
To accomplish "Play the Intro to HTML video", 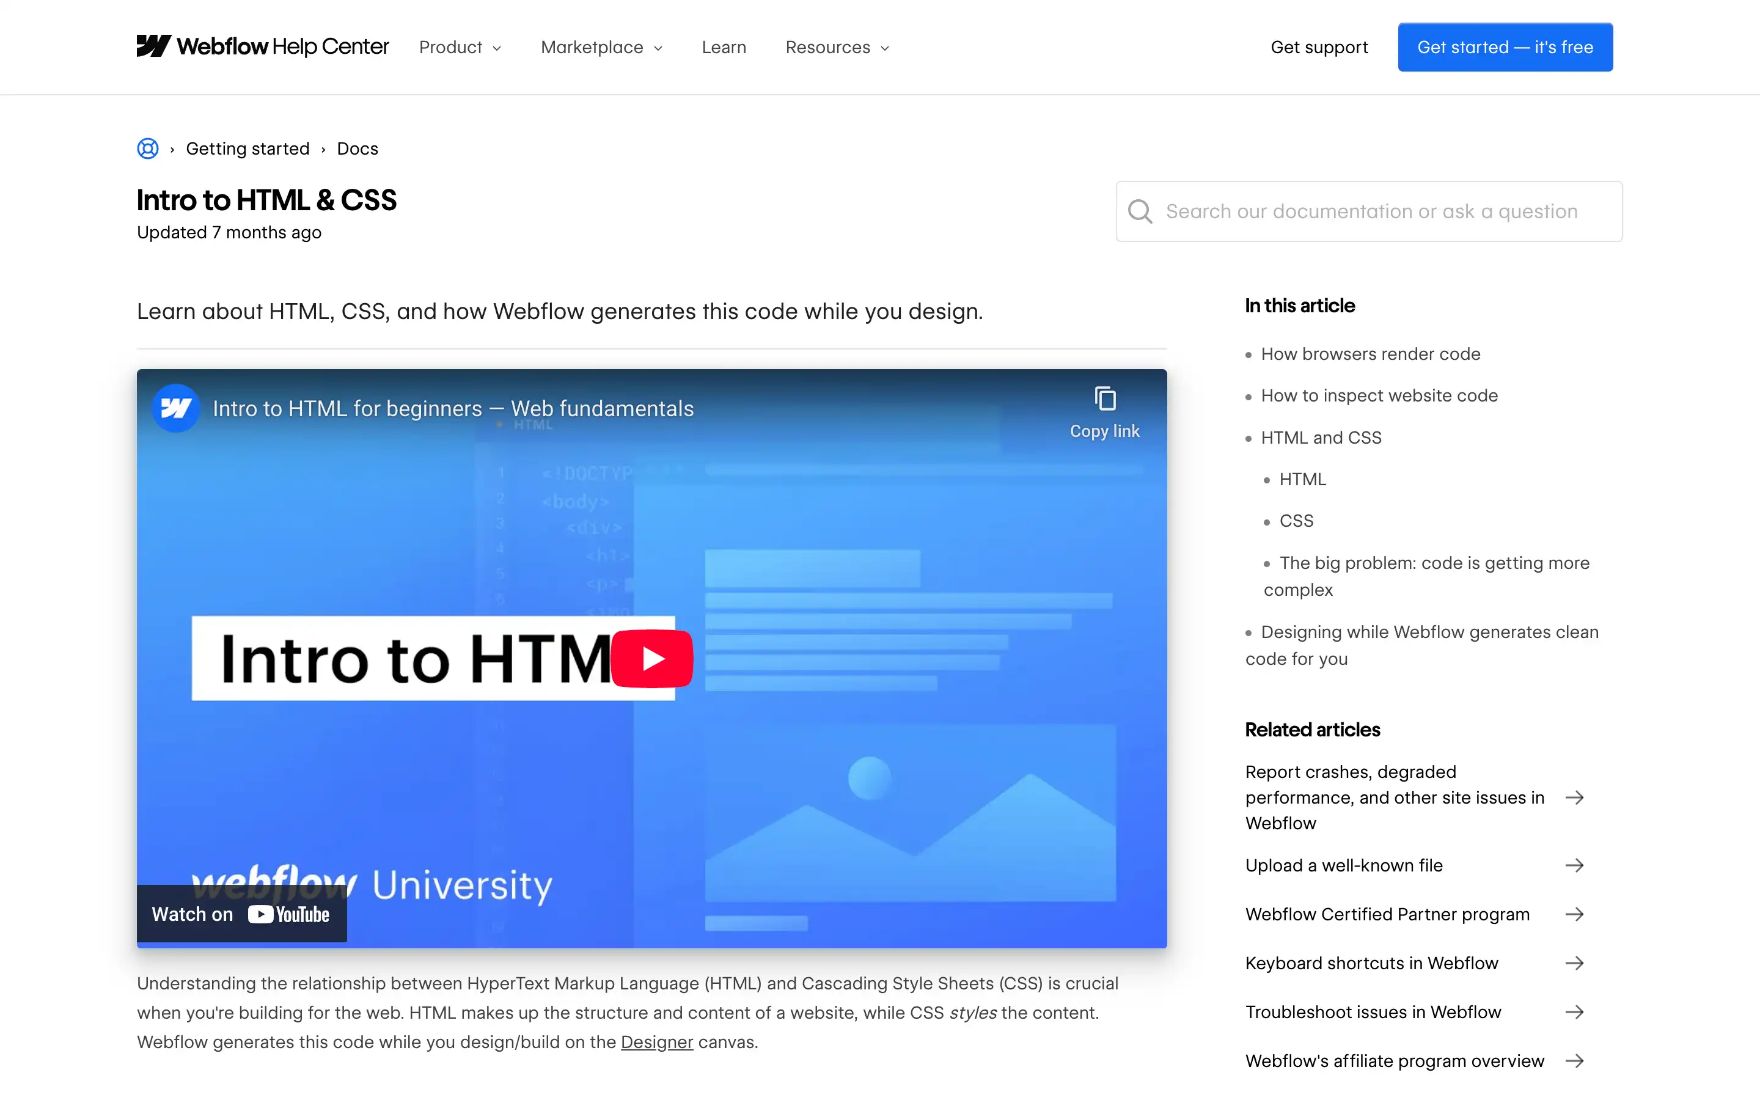I will (x=651, y=658).
